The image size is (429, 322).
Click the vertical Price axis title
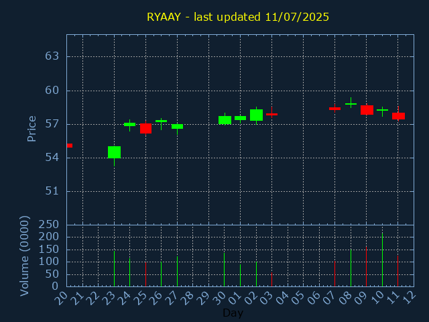tap(32, 129)
